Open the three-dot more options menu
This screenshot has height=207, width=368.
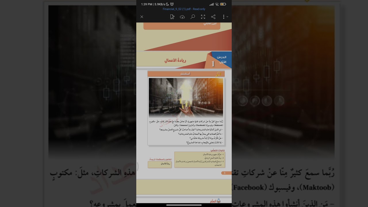point(224,17)
